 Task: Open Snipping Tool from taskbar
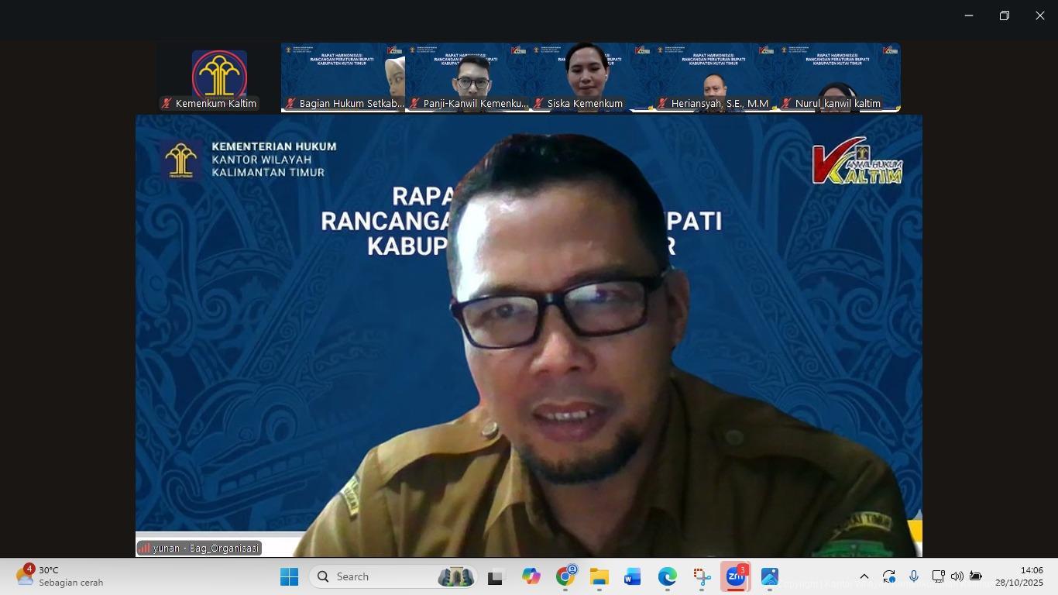[x=702, y=577]
